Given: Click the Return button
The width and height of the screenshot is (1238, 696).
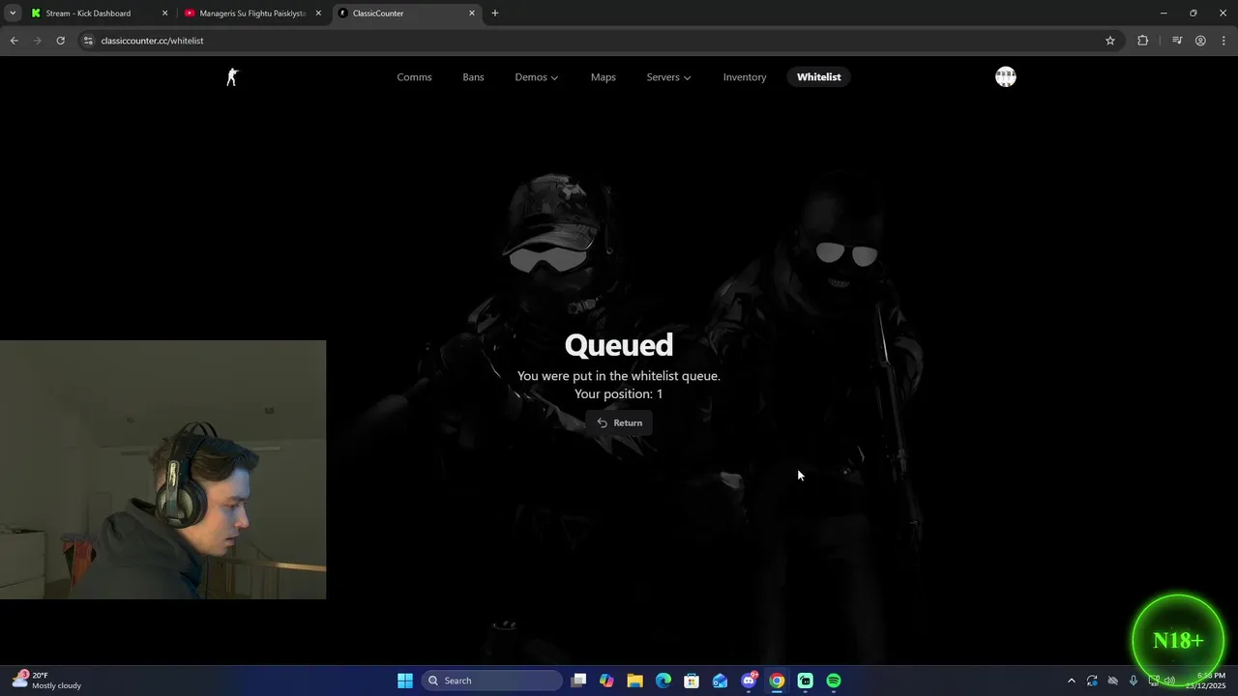Looking at the screenshot, I should (x=619, y=422).
